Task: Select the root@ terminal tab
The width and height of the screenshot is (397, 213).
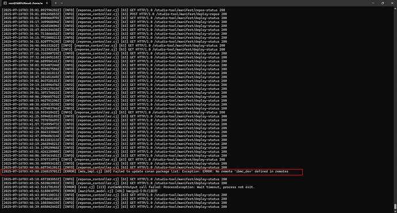Action: click(25, 3)
